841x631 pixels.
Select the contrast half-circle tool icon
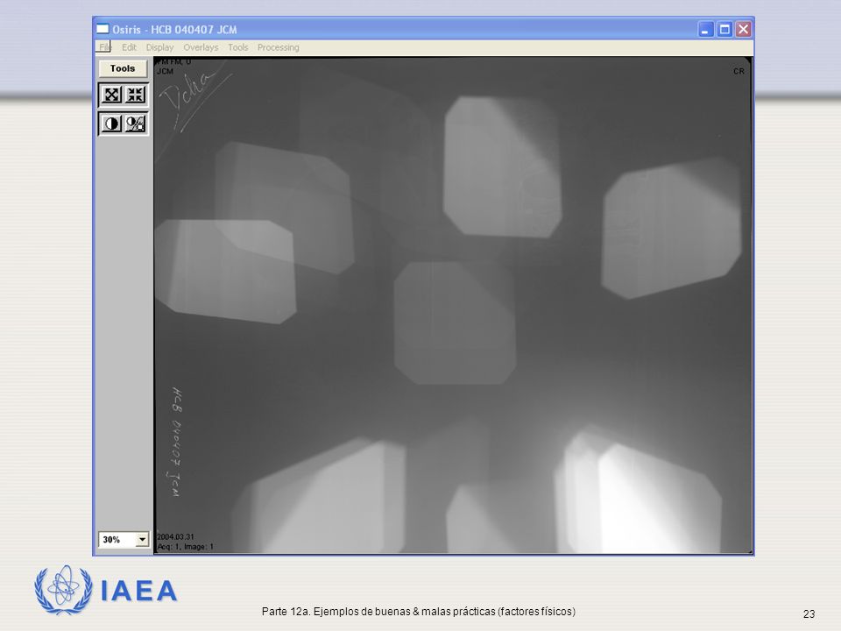tap(111, 124)
